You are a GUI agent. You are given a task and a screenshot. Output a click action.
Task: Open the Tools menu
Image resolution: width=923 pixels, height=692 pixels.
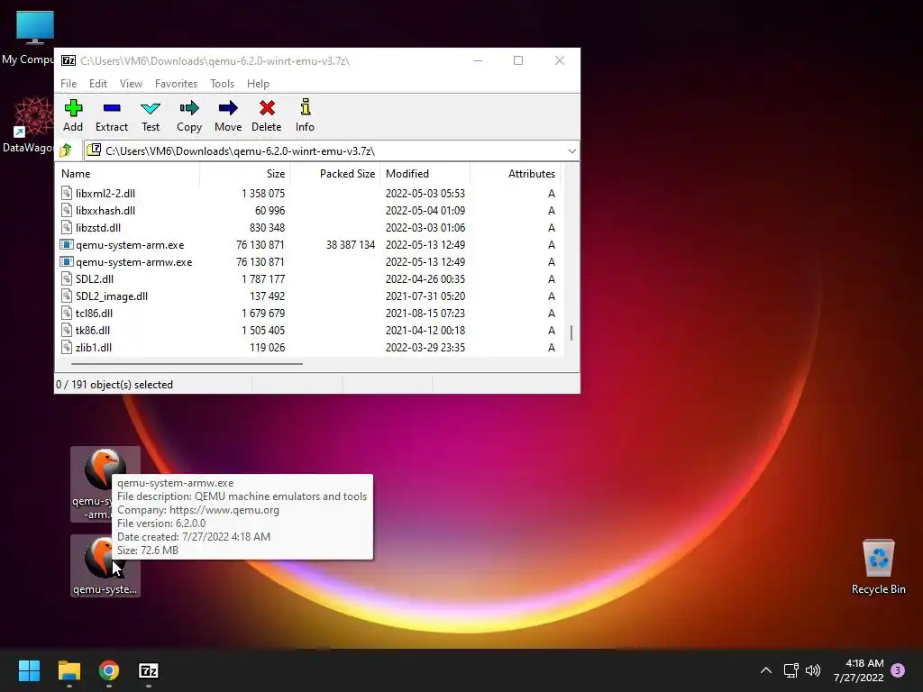pos(222,84)
